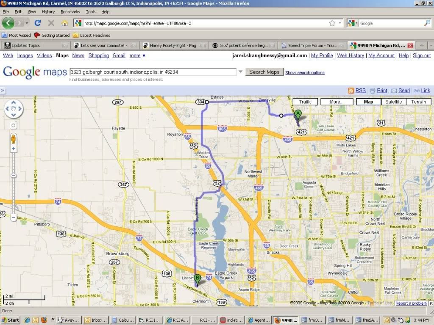The width and height of the screenshot is (434, 325).
Task: Pick up the orange Street View pegman
Action: [x=13, y=139]
